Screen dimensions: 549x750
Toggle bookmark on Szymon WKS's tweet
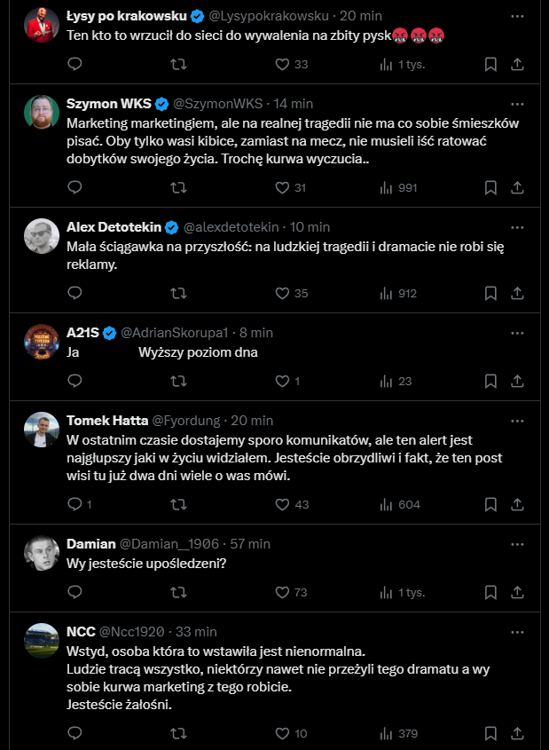(x=490, y=187)
